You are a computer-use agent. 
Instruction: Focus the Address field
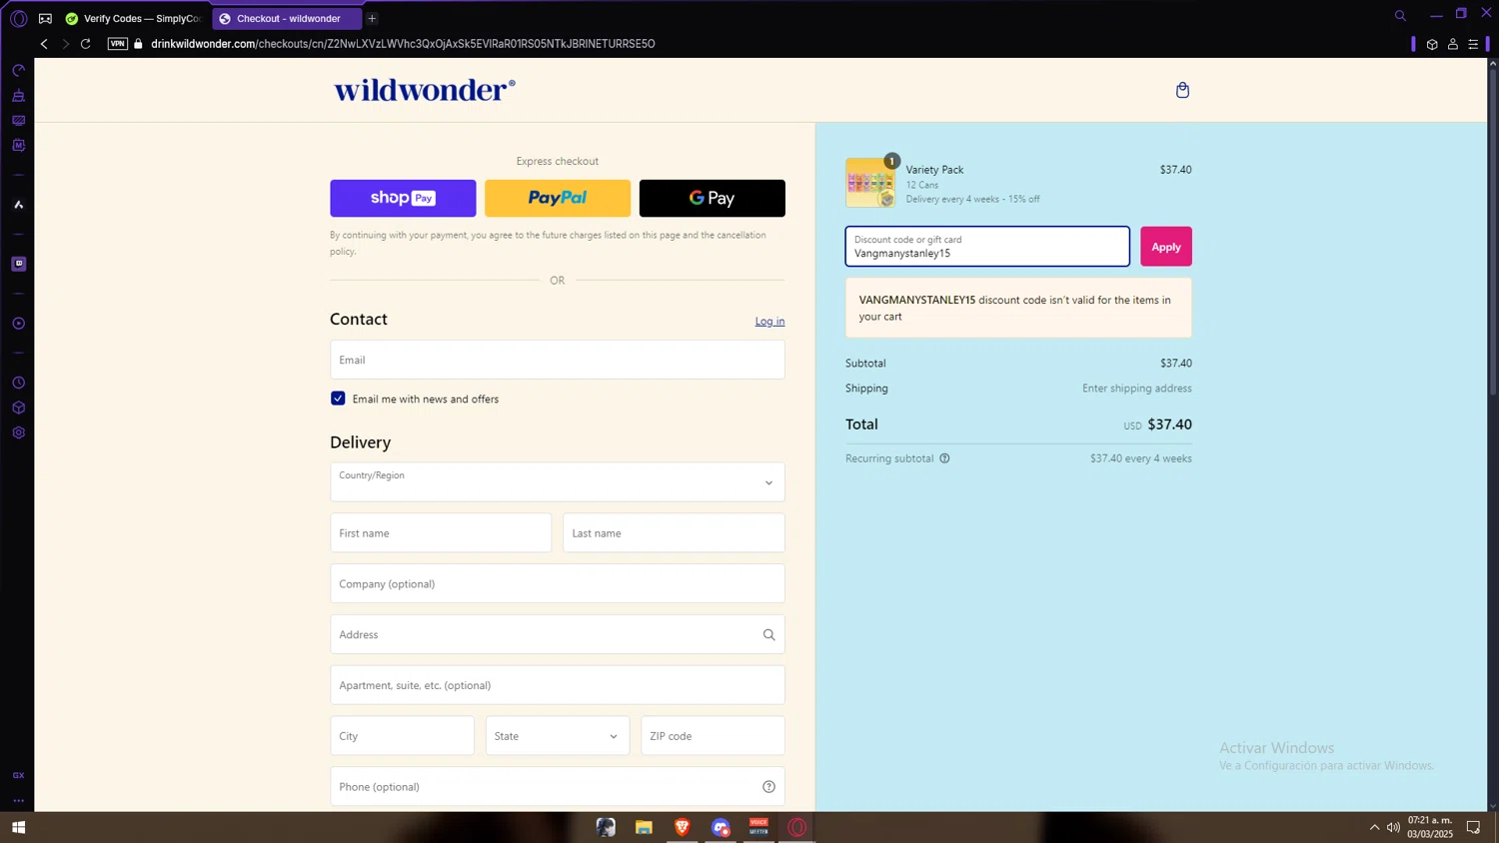coord(558,634)
